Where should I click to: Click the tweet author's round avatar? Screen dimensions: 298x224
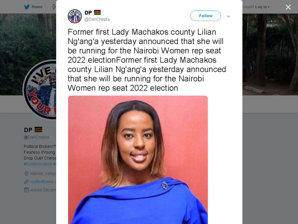pos(75,16)
